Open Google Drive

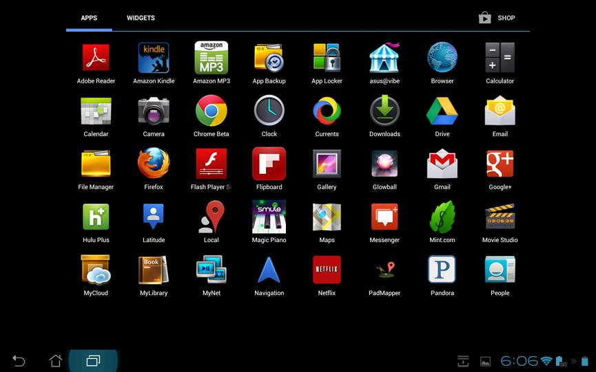pyautogui.click(x=442, y=111)
